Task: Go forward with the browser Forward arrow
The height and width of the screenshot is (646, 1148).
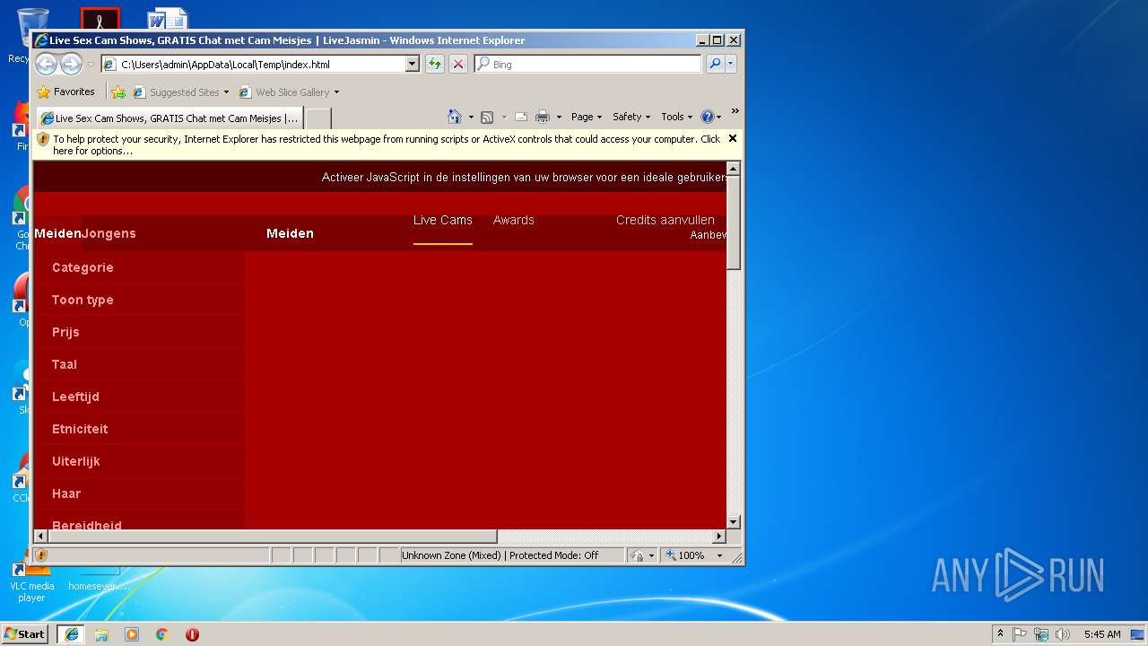Action: coord(71,64)
